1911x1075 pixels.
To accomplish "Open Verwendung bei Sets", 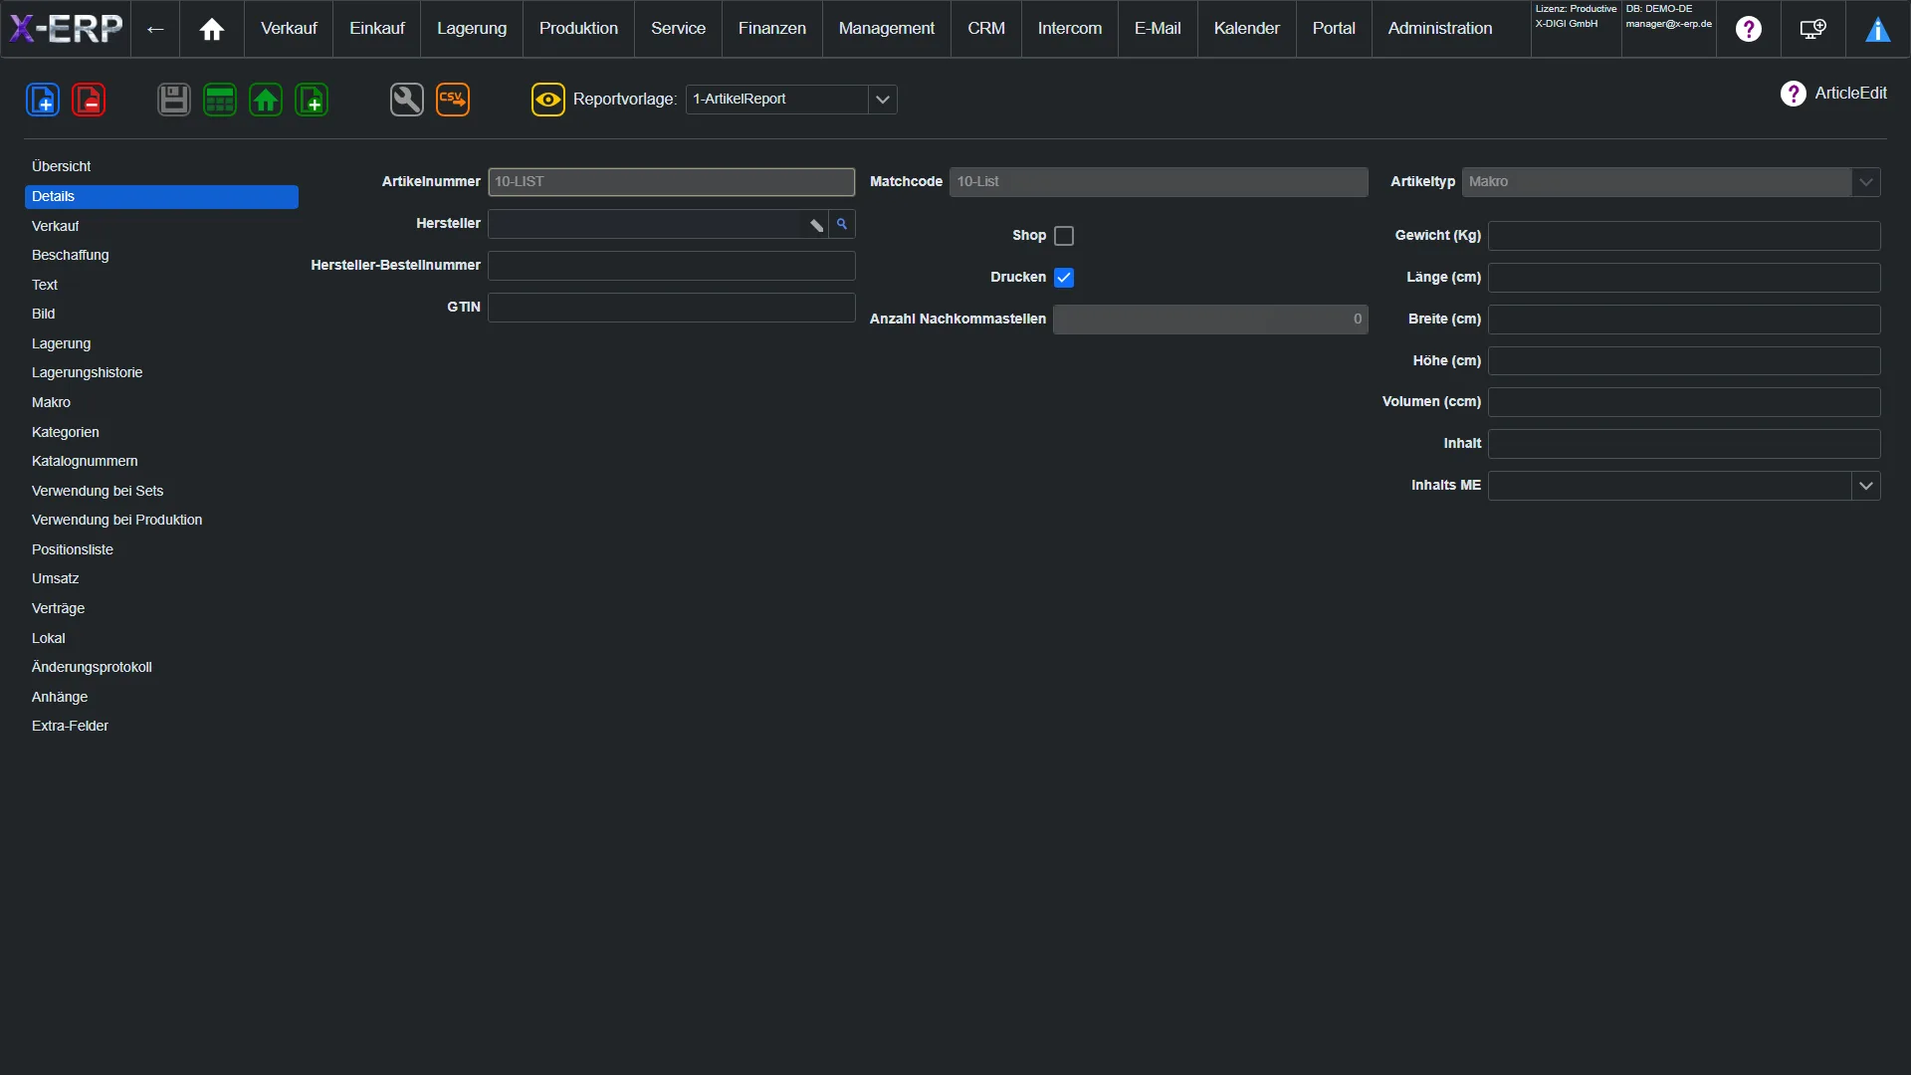I will point(161,492).
